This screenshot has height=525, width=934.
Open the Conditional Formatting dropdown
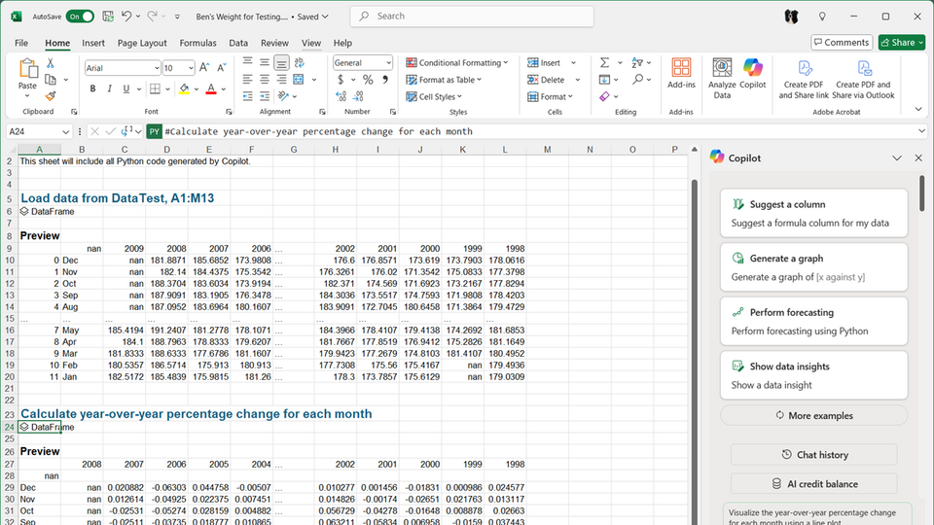457,63
